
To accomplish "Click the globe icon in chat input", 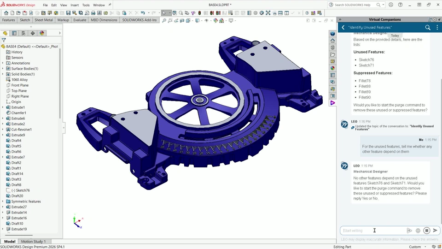I will pos(418,231).
